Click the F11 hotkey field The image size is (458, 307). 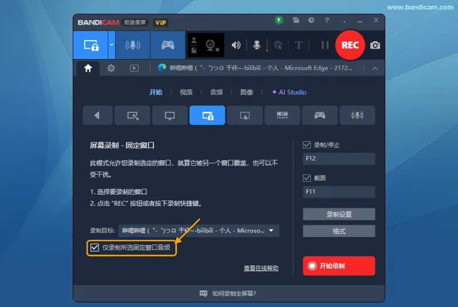[339, 192]
